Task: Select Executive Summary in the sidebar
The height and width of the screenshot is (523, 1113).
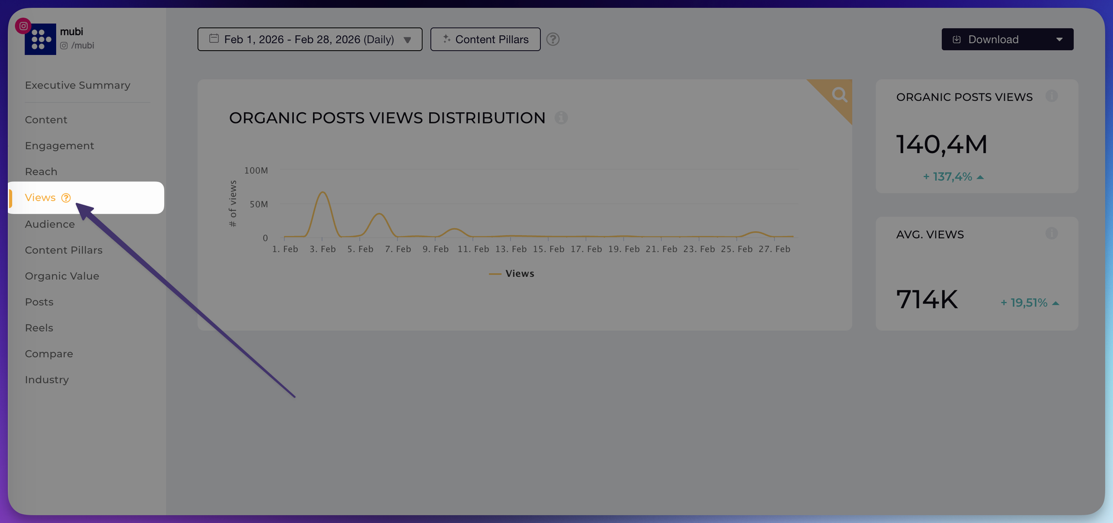Action: point(77,85)
